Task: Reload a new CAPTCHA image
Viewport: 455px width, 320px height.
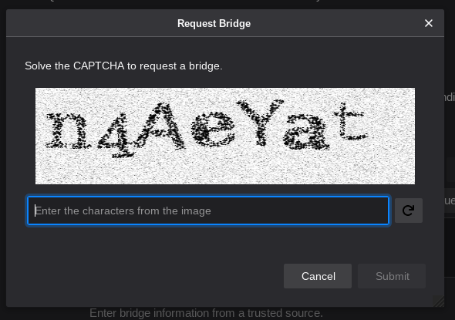Action: pyautogui.click(x=409, y=211)
